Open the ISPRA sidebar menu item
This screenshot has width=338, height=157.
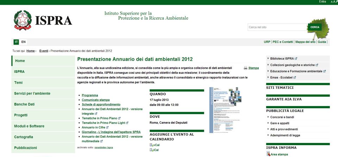point(43,72)
